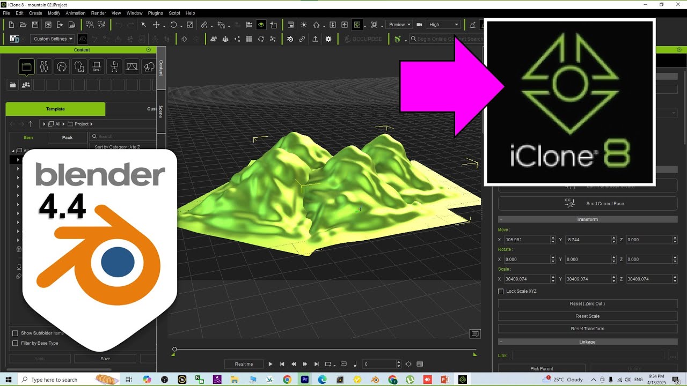
Task: Click the Move Y value field
Action: (x=587, y=240)
